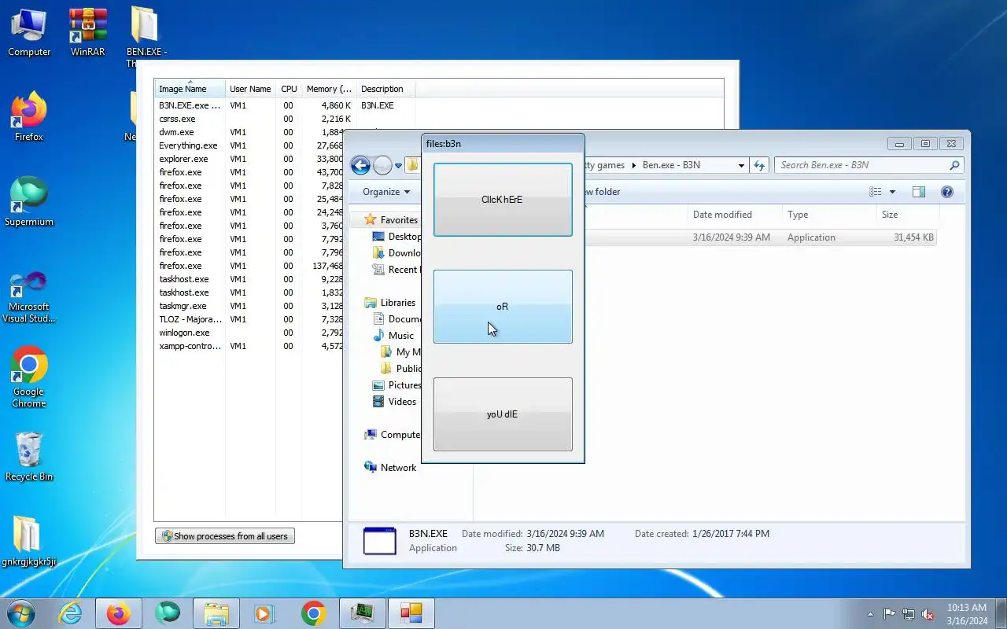The width and height of the screenshot is (1007, 629).
Task: Focus the Search Ben.exe - B3N field
Action: tap(861, 165)
